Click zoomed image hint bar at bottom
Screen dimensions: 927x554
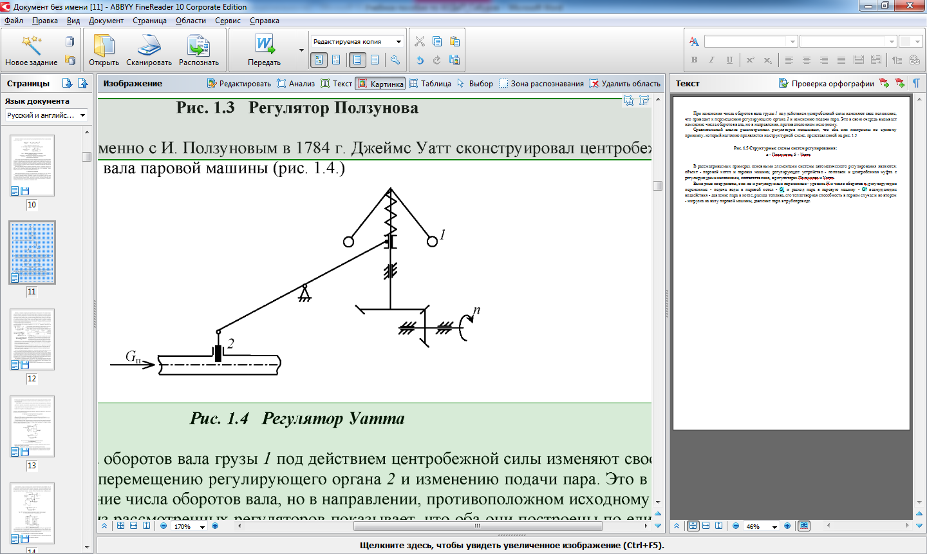click(x=512, y=545)
